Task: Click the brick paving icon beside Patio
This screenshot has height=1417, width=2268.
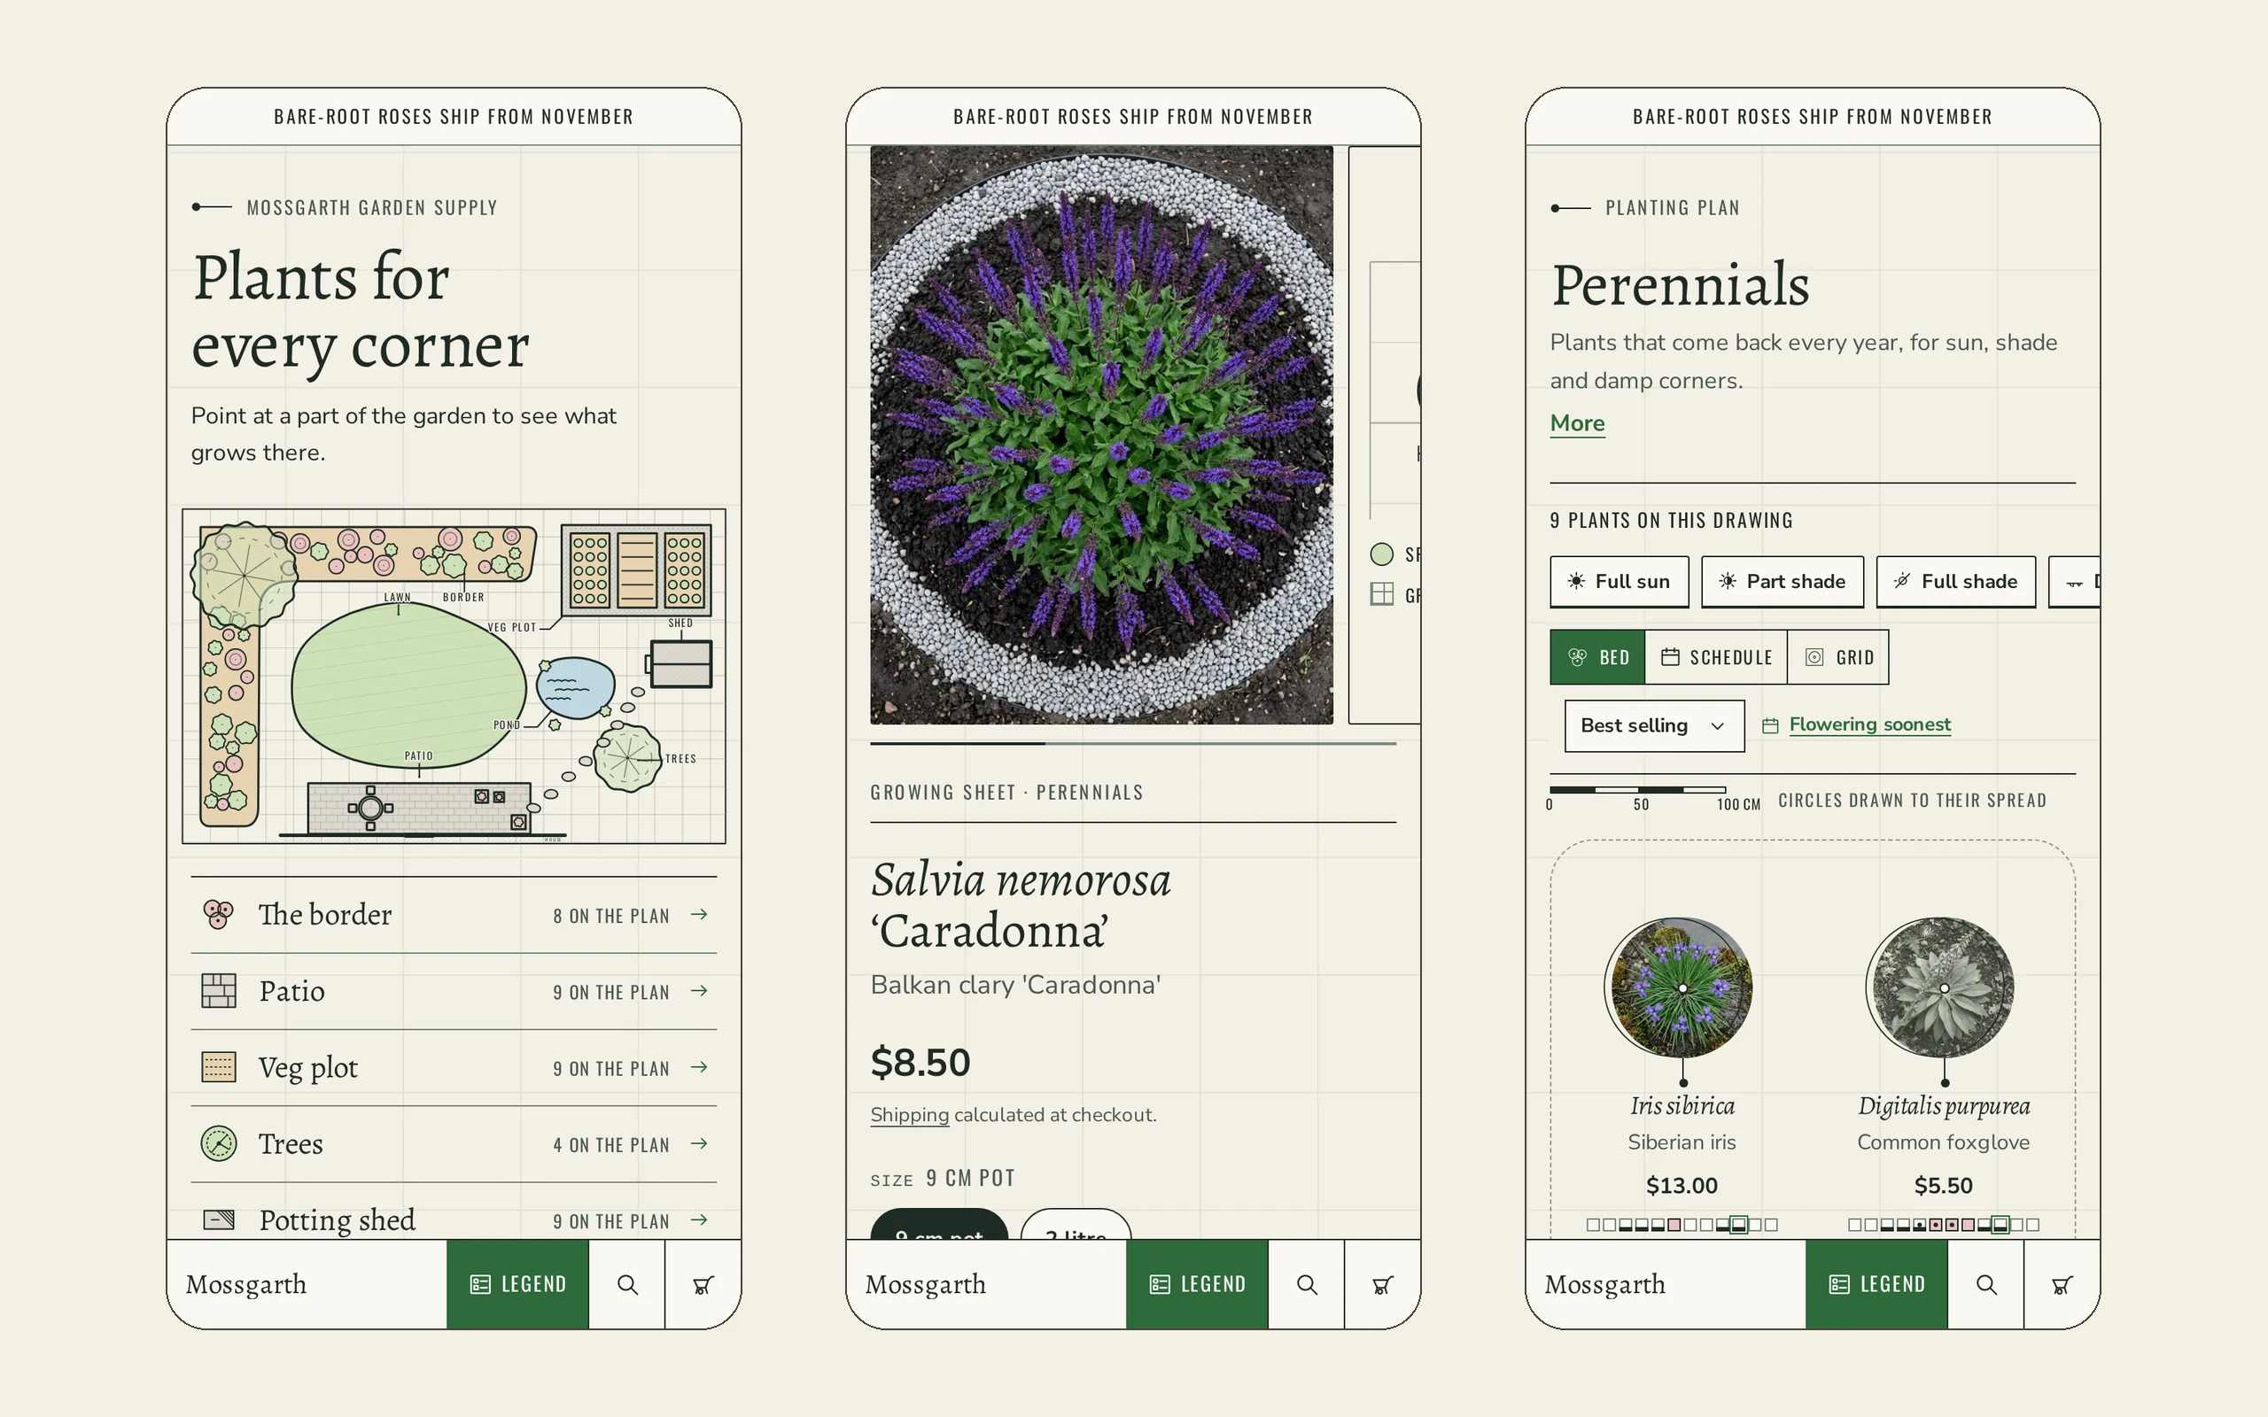Action: [x=218, y=991]
